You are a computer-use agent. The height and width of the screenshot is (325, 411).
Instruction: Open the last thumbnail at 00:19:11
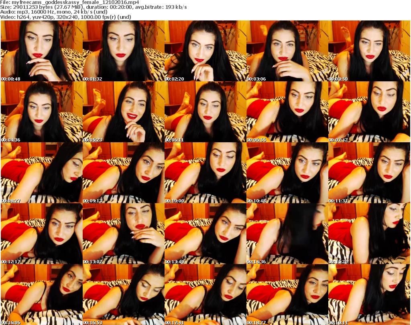(369, 294)
